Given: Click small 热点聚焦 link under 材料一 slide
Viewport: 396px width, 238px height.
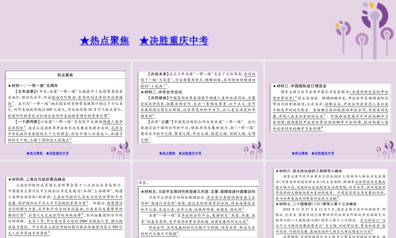Looking at the screenshot, I should point(34,153).
